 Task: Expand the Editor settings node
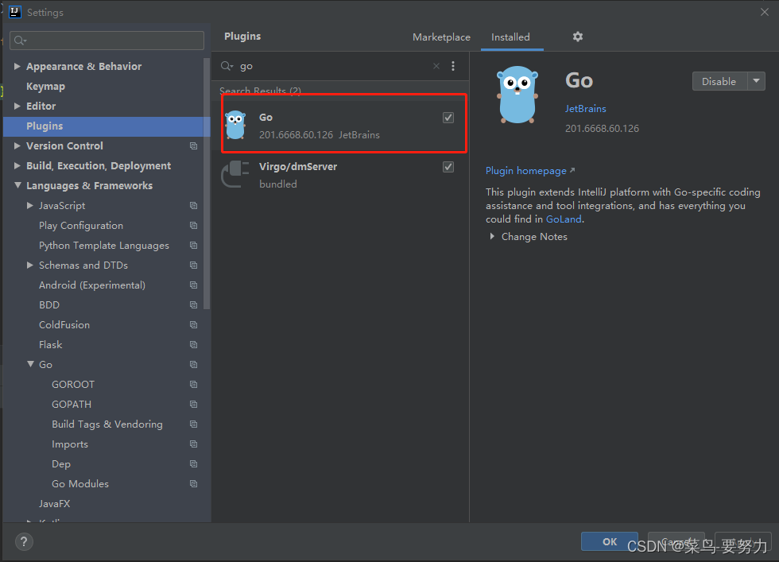[17, 106]
